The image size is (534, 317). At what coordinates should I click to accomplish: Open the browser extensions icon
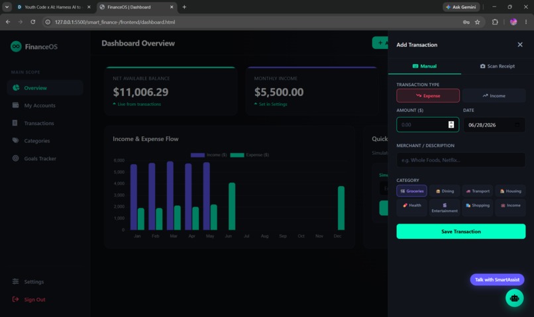tap(495, 22)
